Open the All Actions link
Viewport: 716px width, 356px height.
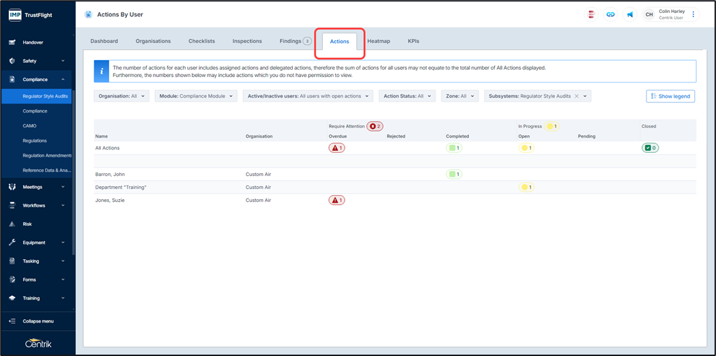click(x=107, y=148)
